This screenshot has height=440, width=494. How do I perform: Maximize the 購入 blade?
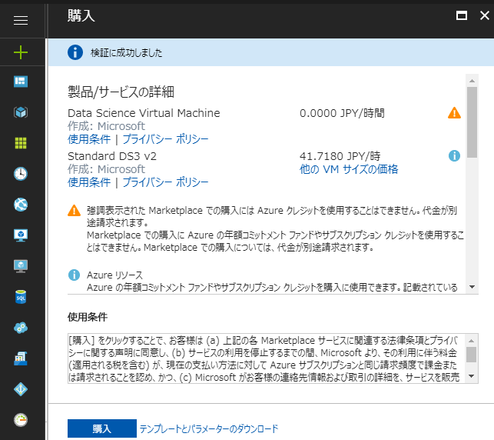point(462,15)
